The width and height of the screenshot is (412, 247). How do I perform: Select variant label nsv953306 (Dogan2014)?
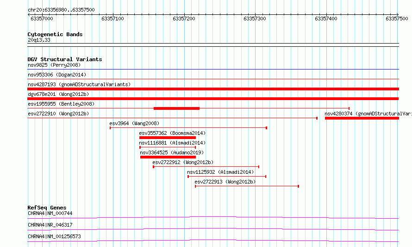57,75
